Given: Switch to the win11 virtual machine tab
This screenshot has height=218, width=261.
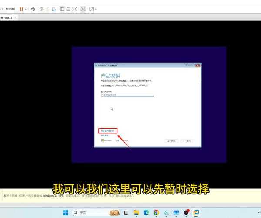Looking at the screenshot, I should [8, 18].
